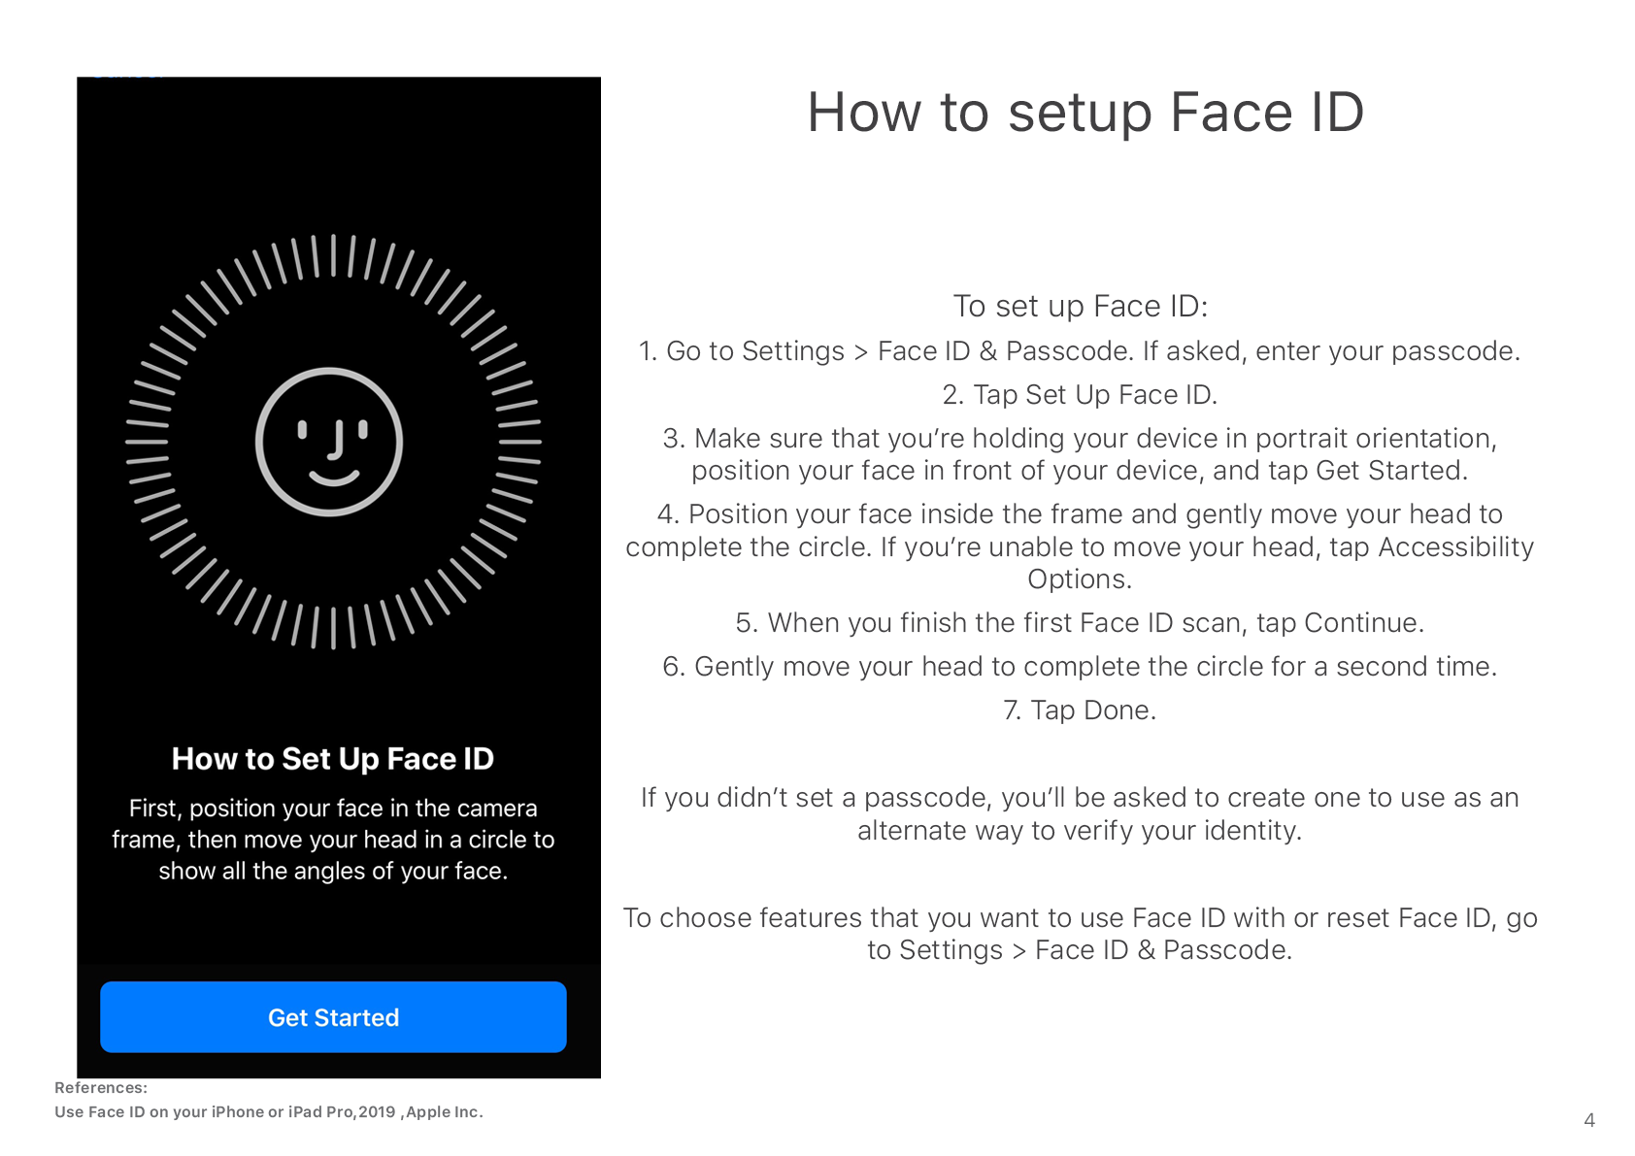Click the page number 4
The width and height of the screenshot is (1635, 1156).
coord(1589,1120)
